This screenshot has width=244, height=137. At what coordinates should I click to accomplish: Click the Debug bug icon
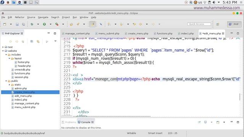[x=32, y=24]
